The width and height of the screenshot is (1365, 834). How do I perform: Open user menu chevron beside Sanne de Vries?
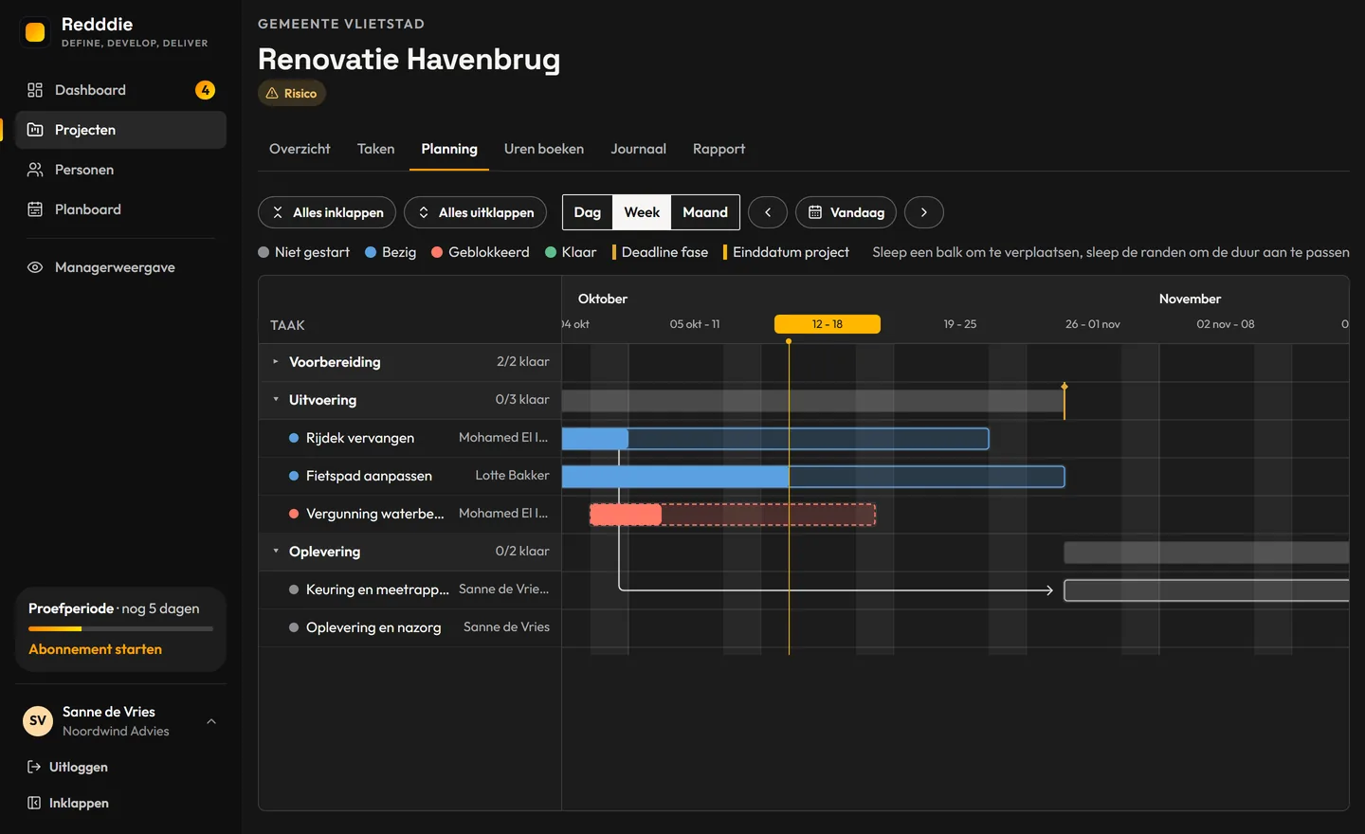pyautogui.click(x=211, y=721)
